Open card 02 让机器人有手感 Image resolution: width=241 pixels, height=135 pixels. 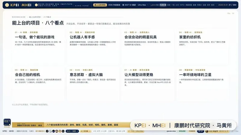tap(93, 47)
